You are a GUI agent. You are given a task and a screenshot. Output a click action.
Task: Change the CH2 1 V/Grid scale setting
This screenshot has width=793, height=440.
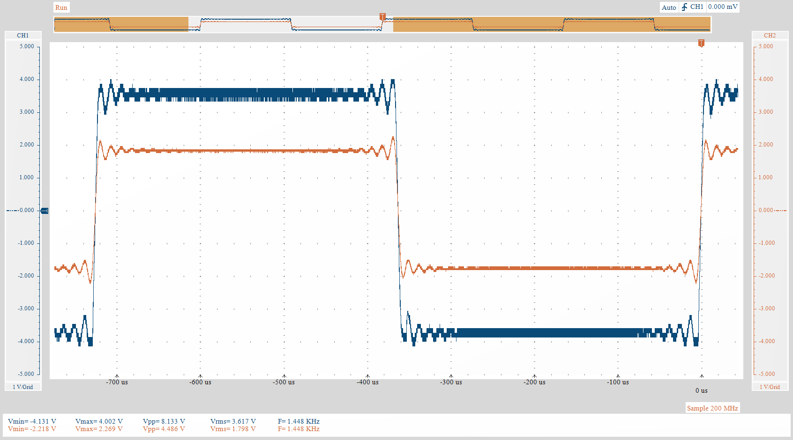click(x=770, y=387)
